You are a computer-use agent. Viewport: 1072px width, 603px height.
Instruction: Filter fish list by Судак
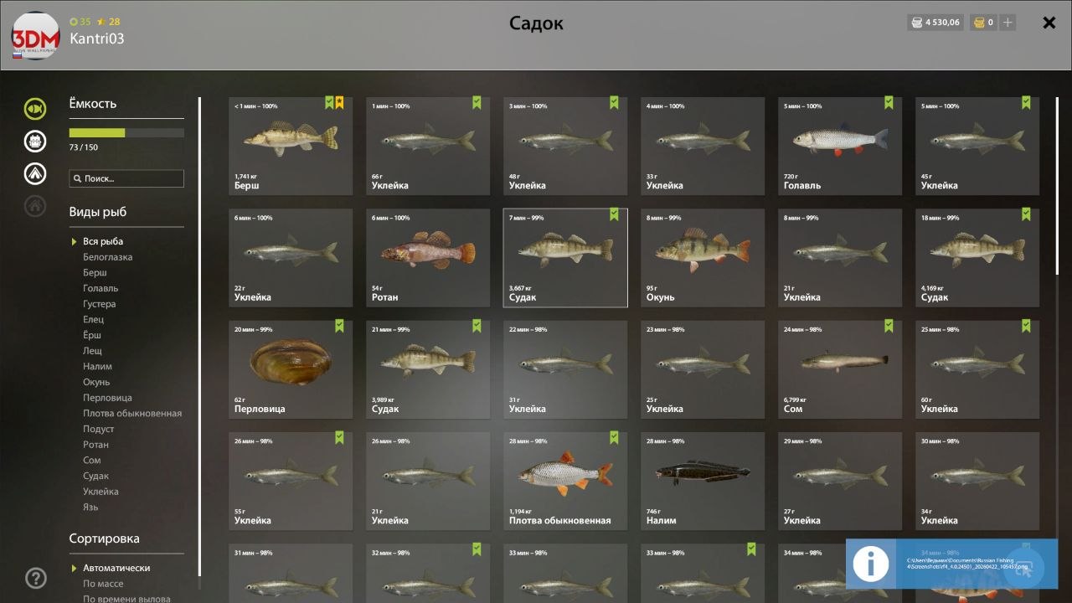pos(95,476)
